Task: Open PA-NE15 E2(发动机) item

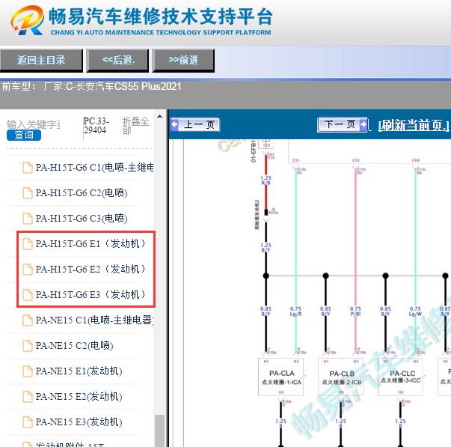Action: (79, 397)
